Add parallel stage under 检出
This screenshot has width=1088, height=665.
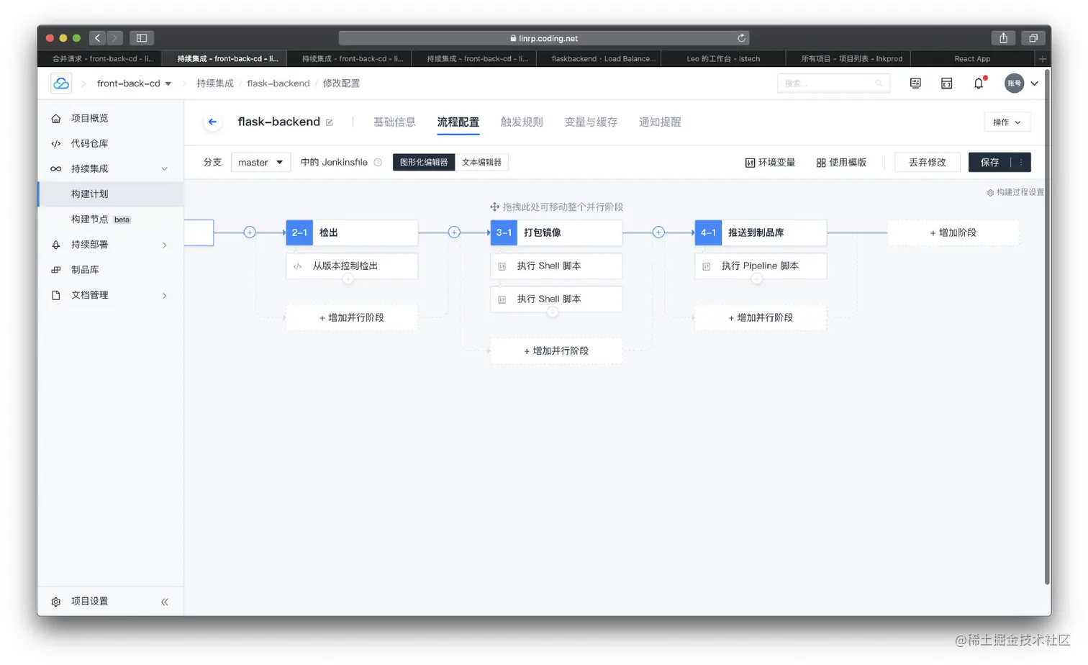pos(352,317)
